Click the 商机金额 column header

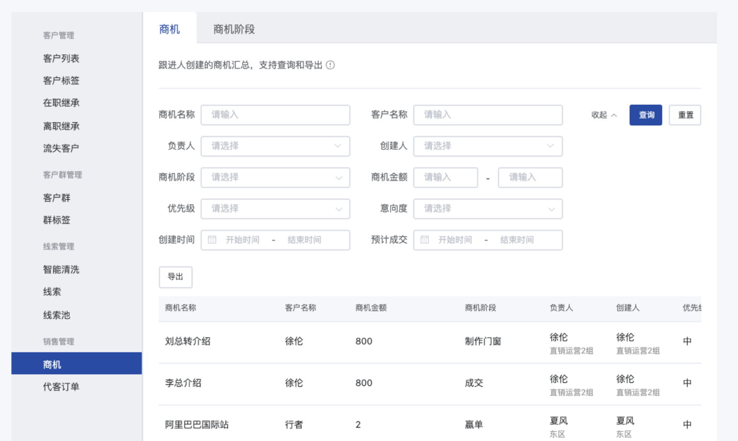[371, 308]
